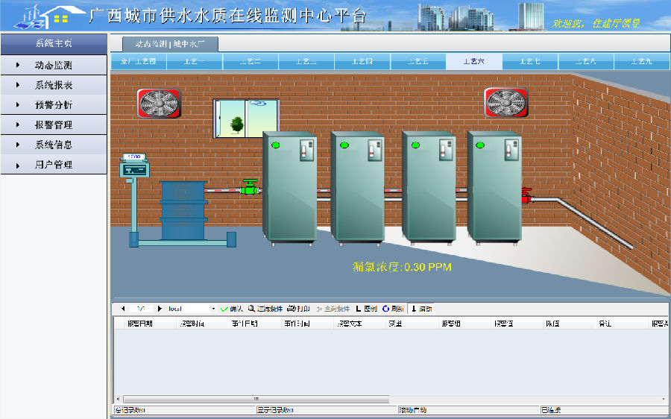671x419 pixels.
Task: Click the 打印 print button
Action: [298, 309]
